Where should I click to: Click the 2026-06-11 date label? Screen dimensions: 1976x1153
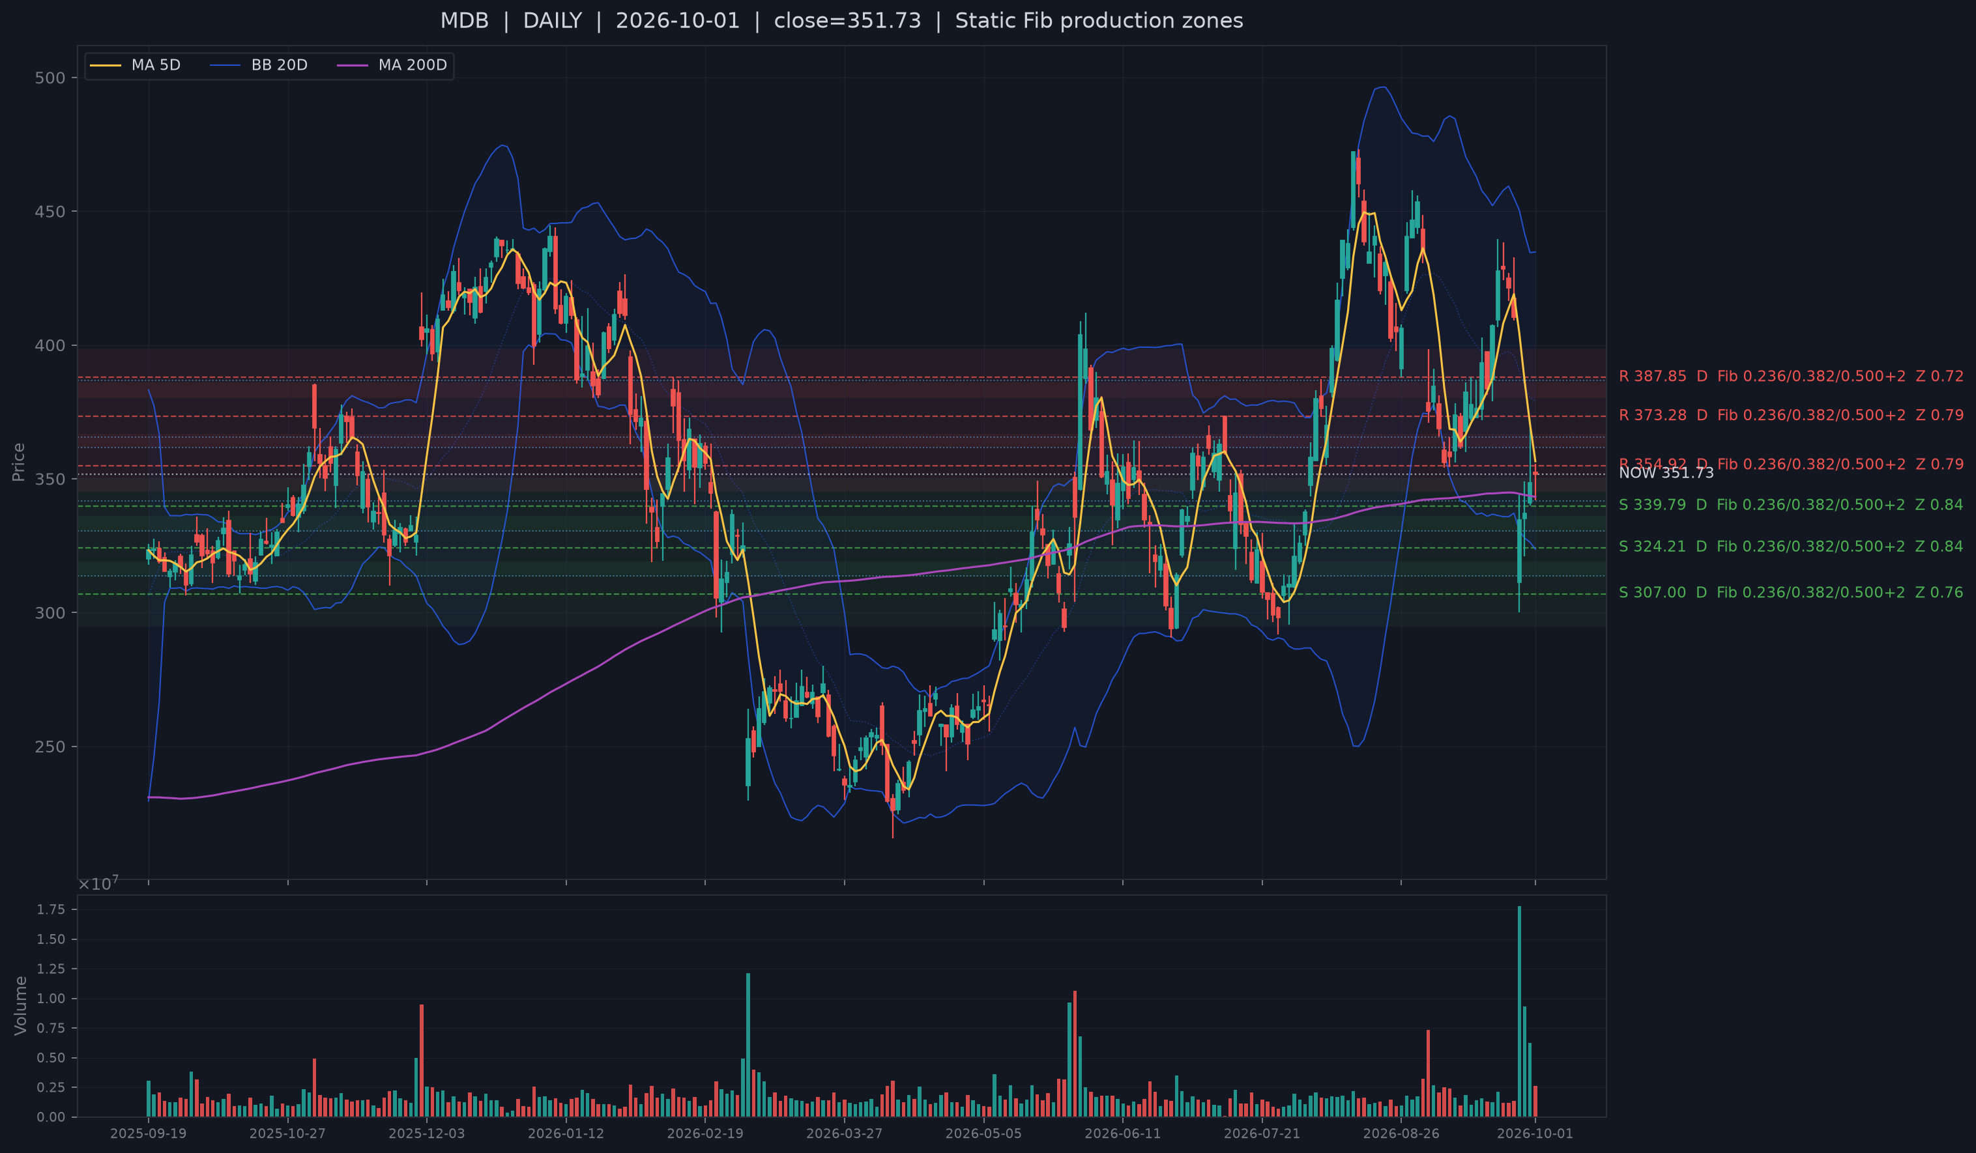[1123, 1133]
